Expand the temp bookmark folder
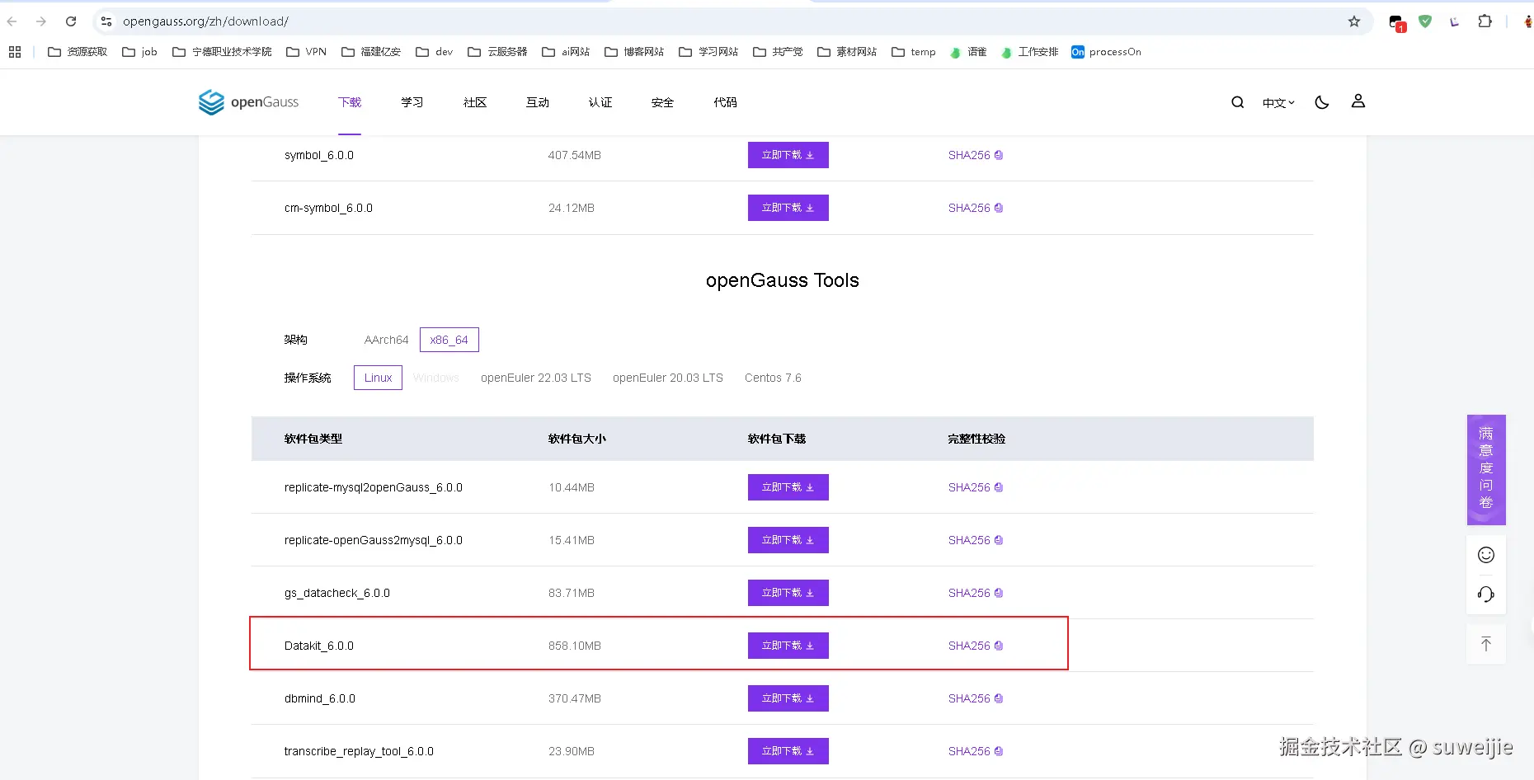The image size is (1534, 780). pos(914,52)
